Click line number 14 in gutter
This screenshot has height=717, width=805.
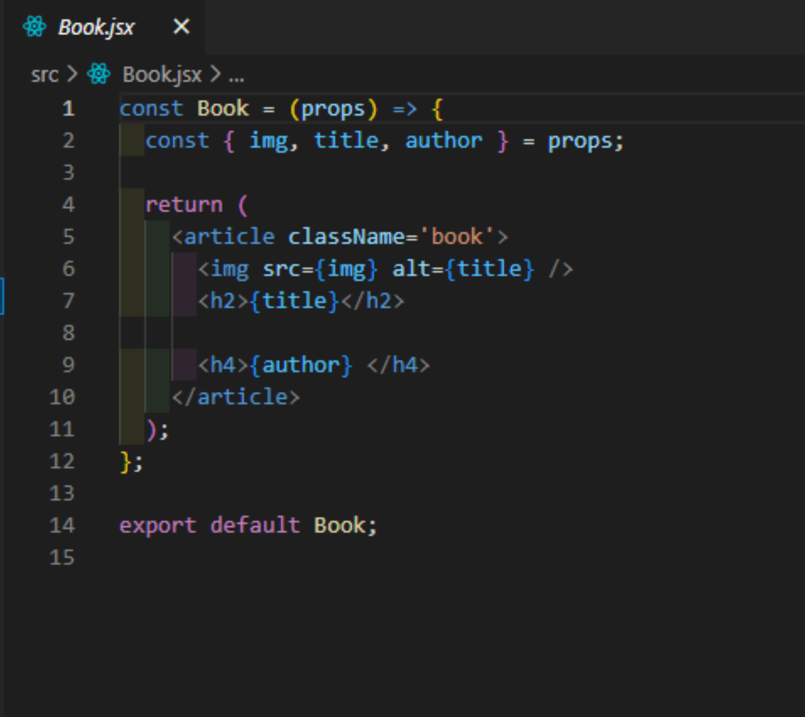click(62, 525)
